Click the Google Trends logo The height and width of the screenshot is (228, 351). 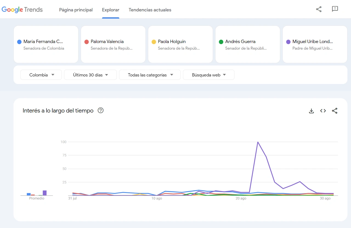22,10
